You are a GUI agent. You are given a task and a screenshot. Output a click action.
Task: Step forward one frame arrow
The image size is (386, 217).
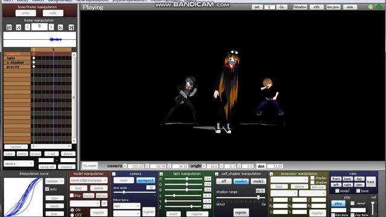(x=51, y=27)
